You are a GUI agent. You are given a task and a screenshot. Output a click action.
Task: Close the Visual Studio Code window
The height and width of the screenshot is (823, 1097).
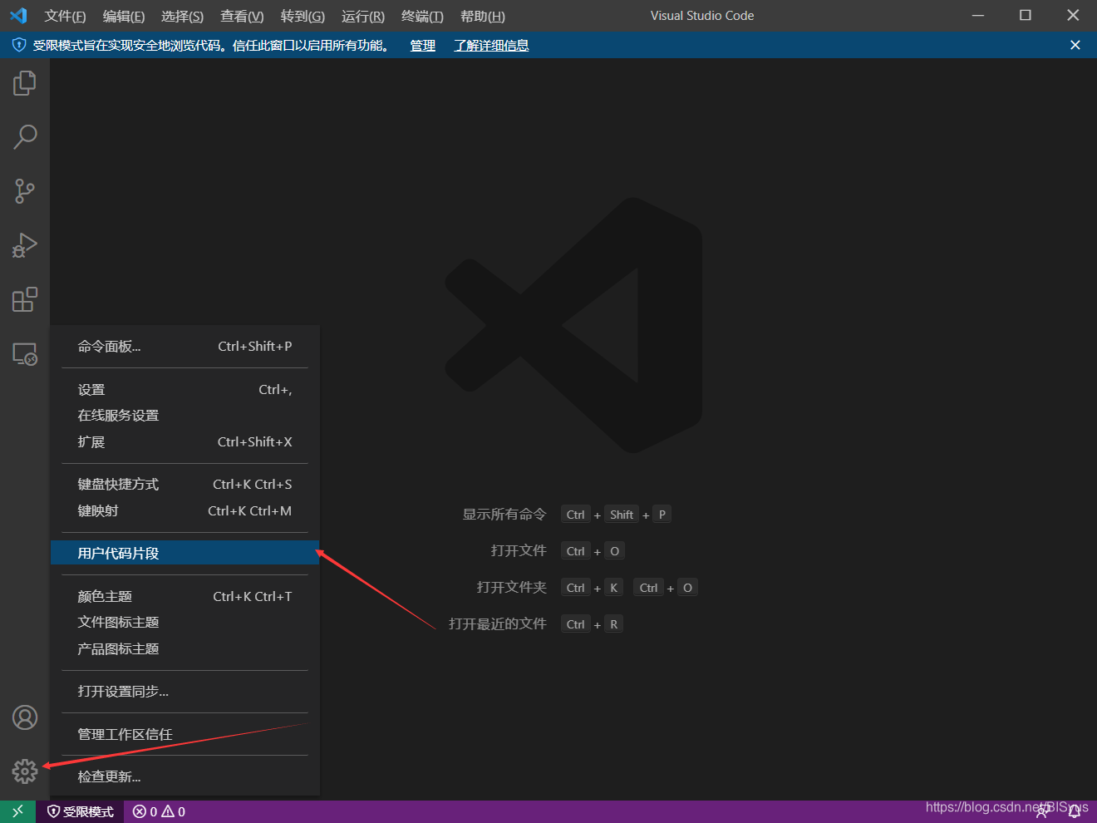1073,16
